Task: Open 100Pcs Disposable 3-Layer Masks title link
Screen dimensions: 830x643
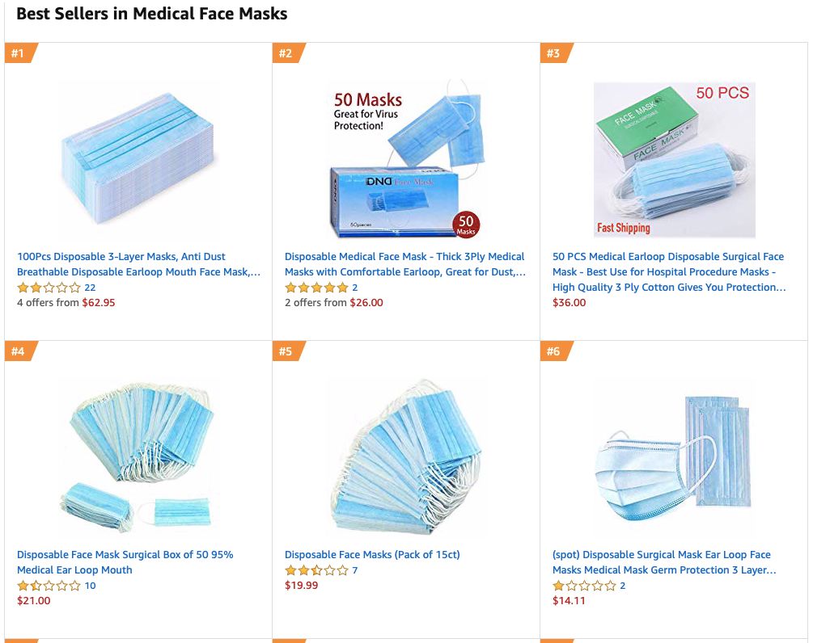Action: [x=138, y=264]
